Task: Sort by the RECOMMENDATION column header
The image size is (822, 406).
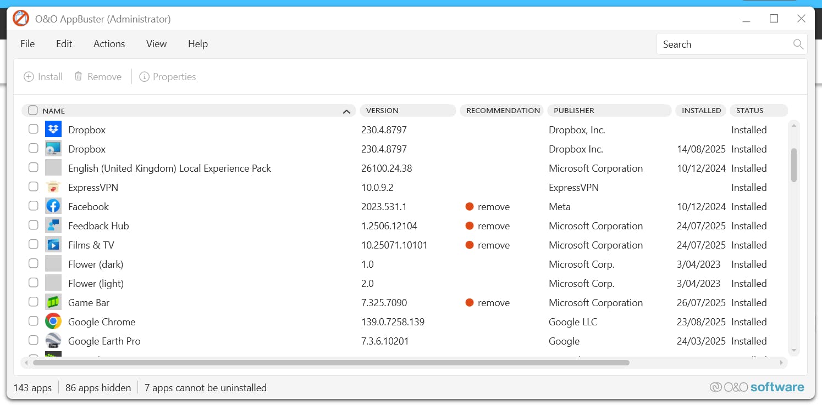Action: tap(503, 111)
